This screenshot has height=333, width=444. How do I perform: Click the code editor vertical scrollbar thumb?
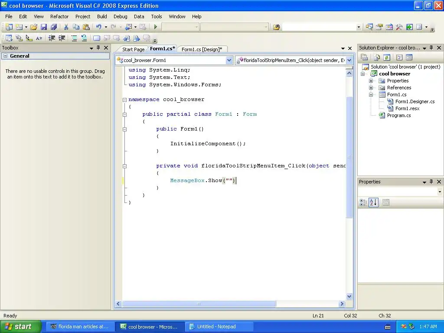point(349,157)
